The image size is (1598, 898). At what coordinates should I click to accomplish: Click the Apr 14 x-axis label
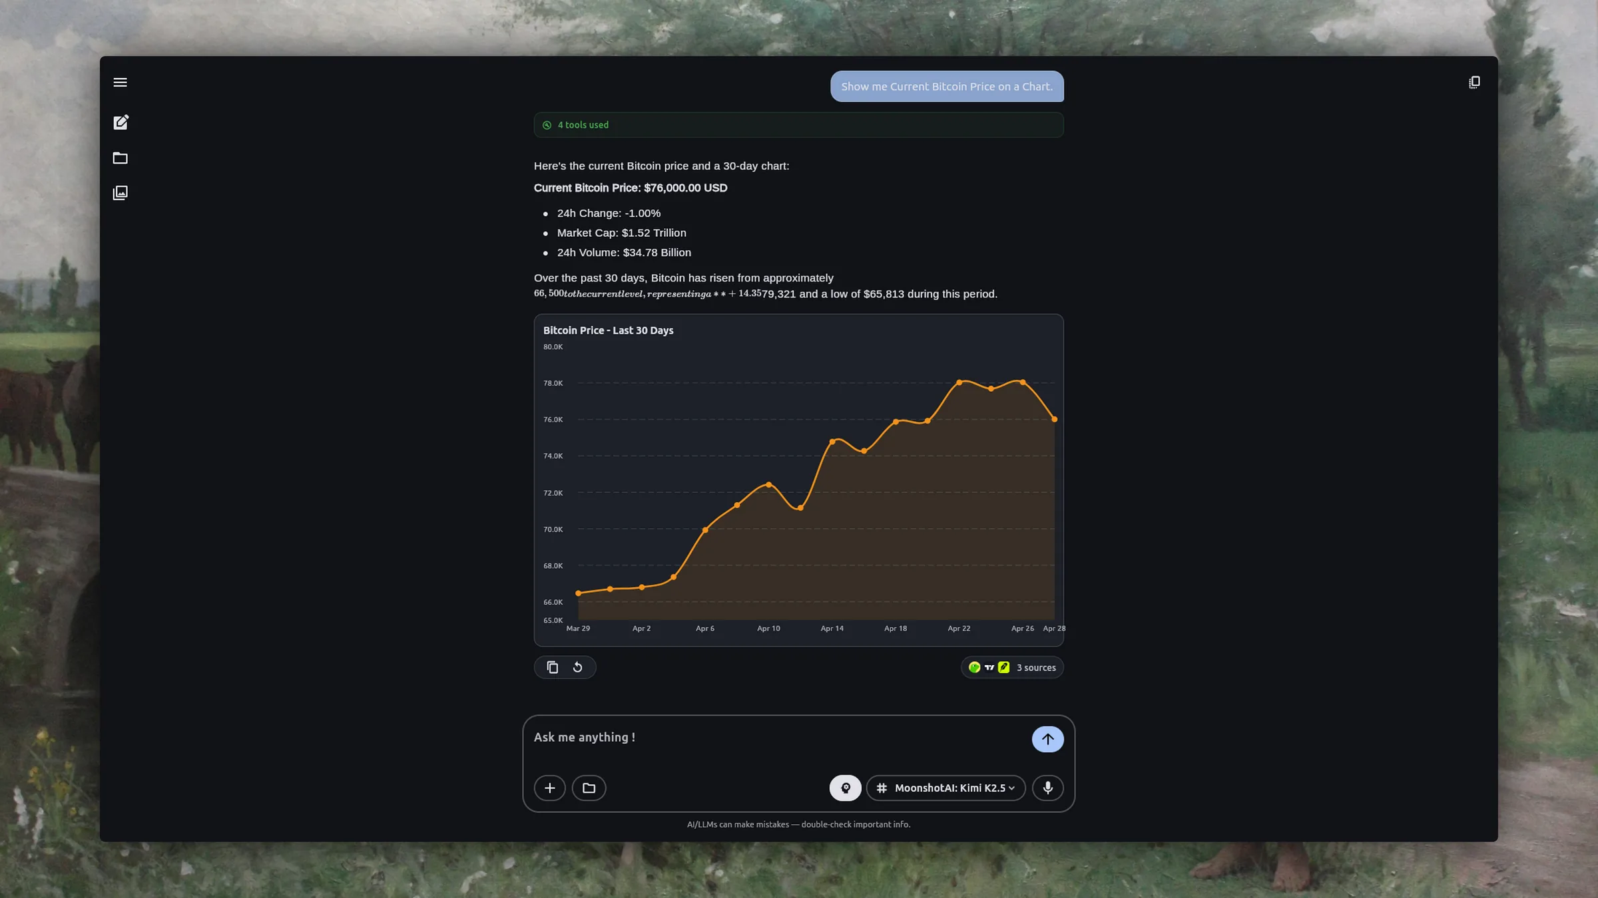tap(832, 629)
